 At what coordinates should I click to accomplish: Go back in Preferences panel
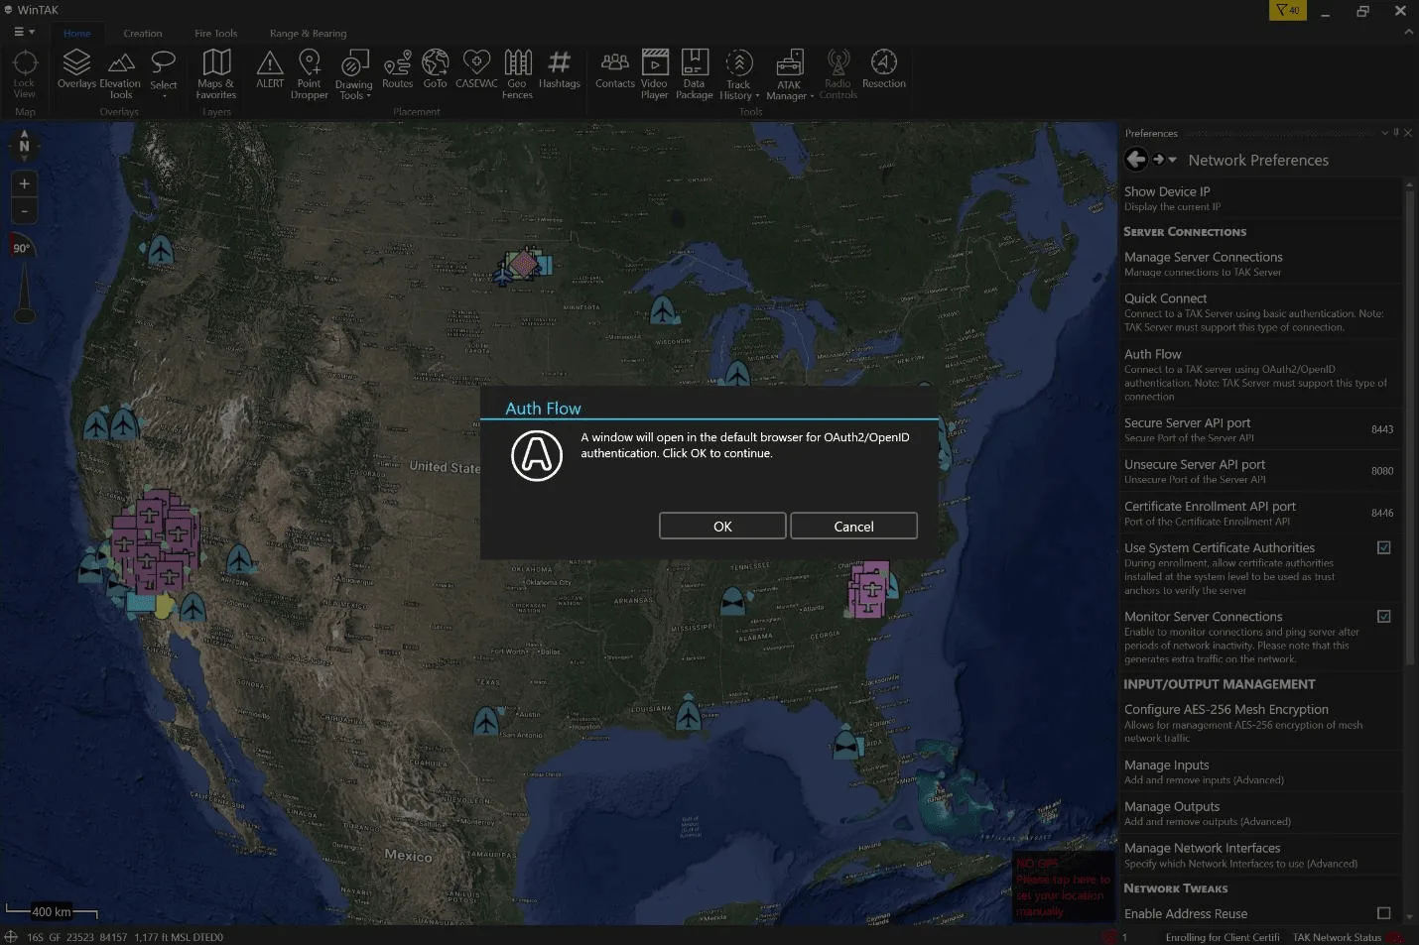(1136, 159)
